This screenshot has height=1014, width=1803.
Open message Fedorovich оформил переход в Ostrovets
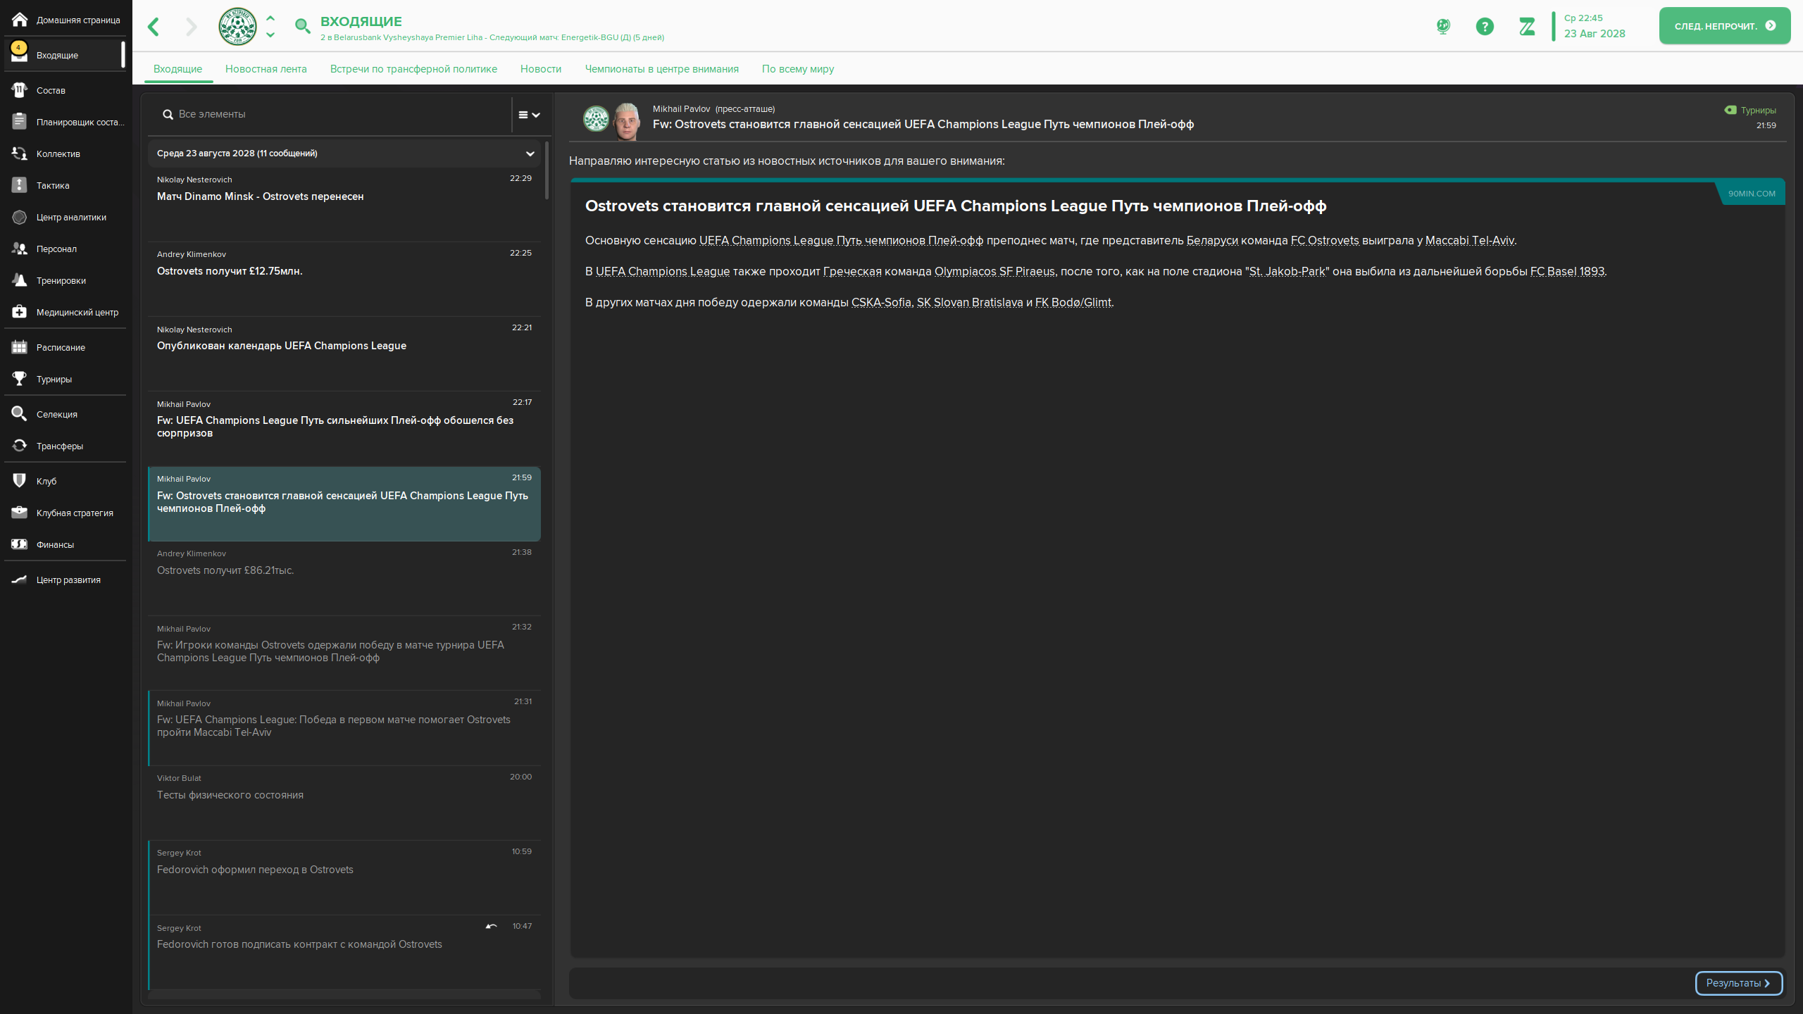tap(344, 877)
